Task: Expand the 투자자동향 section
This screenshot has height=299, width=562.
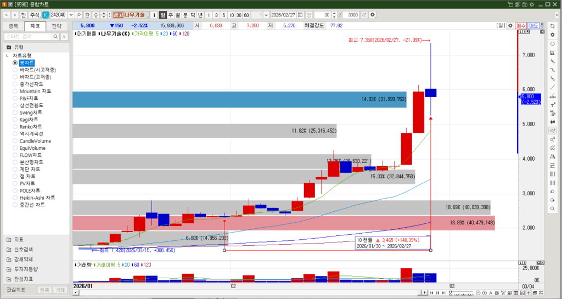Action: tap(9, 269)
